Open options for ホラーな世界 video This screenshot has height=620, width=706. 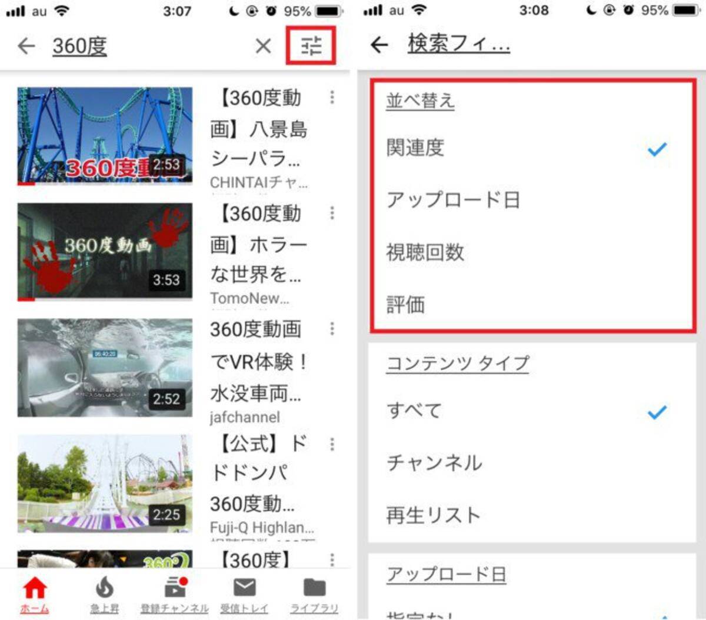coord(332,213)
